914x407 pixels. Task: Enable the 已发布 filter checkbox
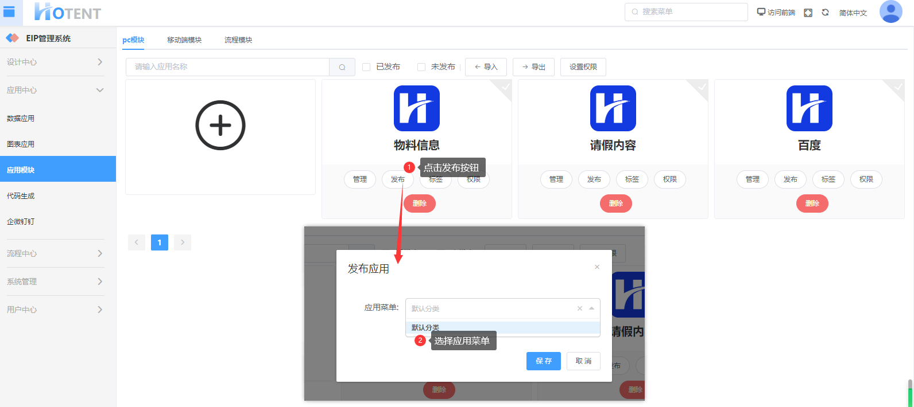click(366, 67)
